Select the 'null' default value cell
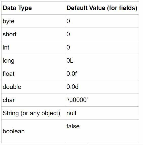The image size is (143, 145). pos(102,113)
